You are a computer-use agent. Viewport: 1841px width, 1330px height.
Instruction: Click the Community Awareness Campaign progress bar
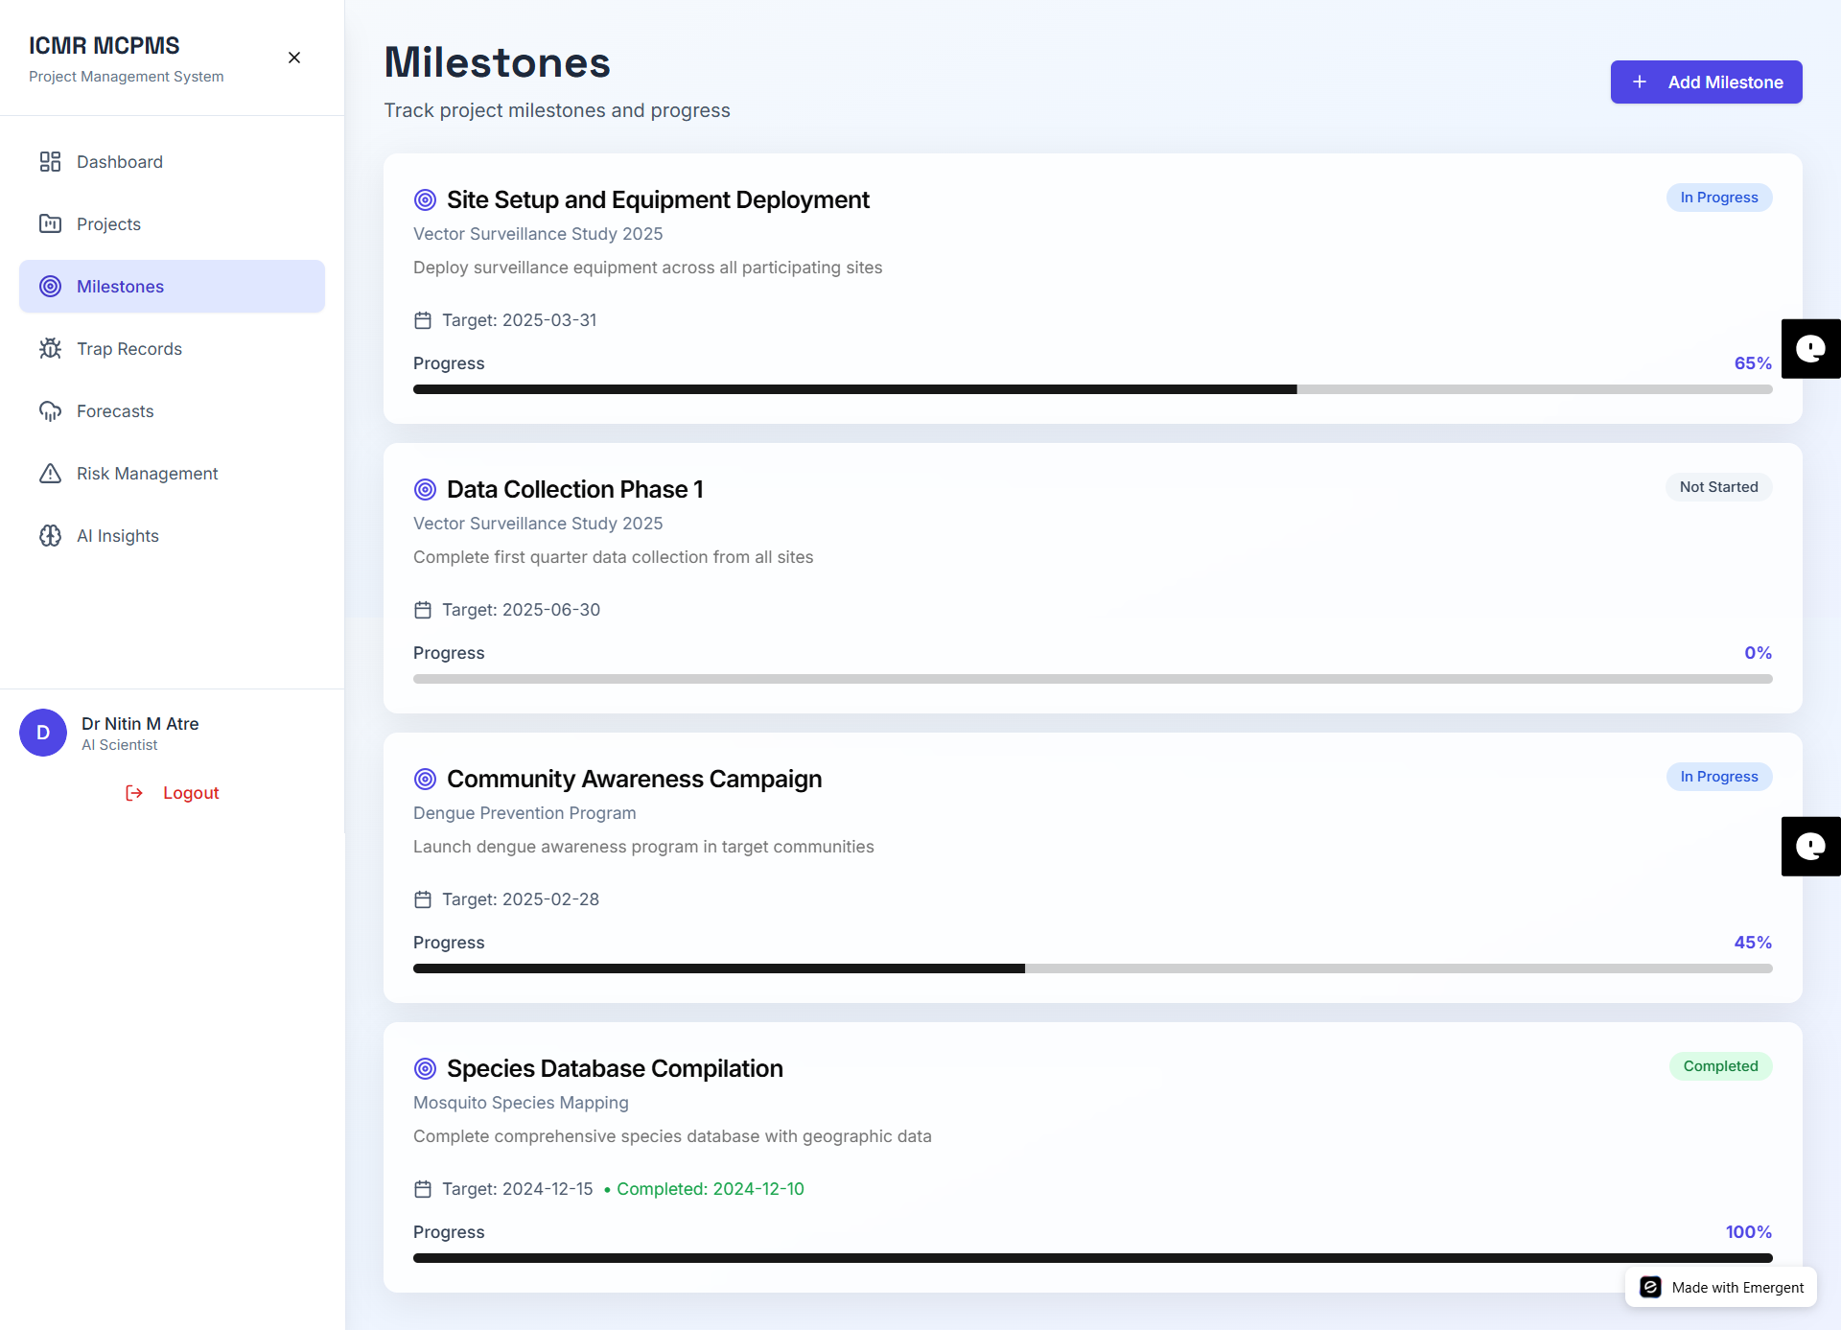(1092, 968)
